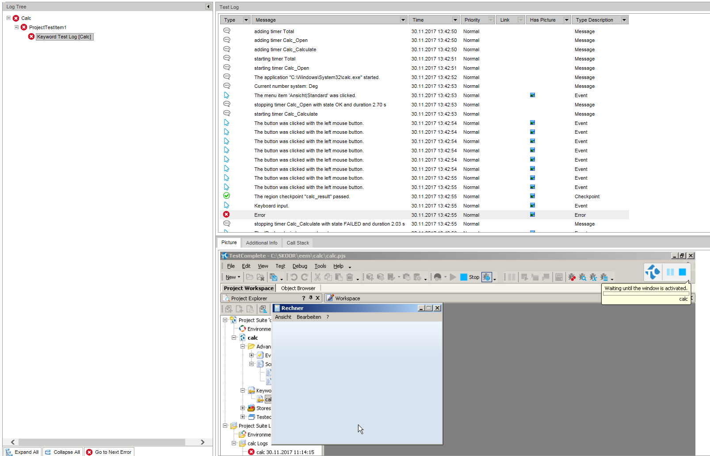Click the Redo icon
Viewport: 710px width, 456px height.
pyautogui.click(x=304, y=277)
